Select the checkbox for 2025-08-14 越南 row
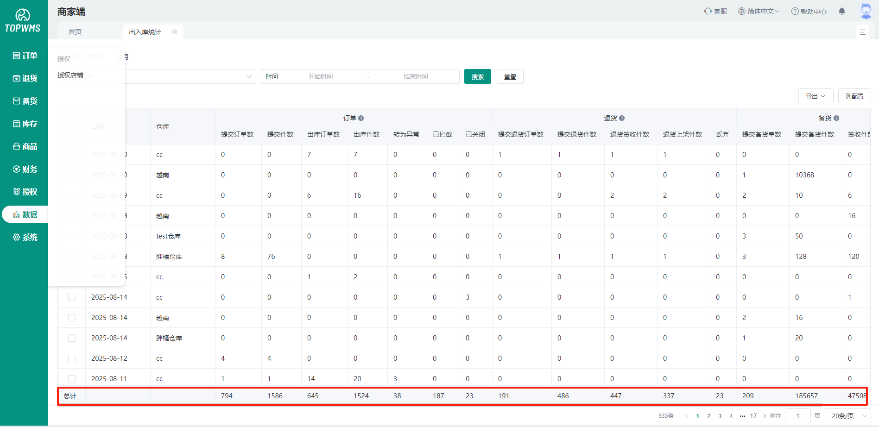The image size is (879, 427). [x=72, y=318]
